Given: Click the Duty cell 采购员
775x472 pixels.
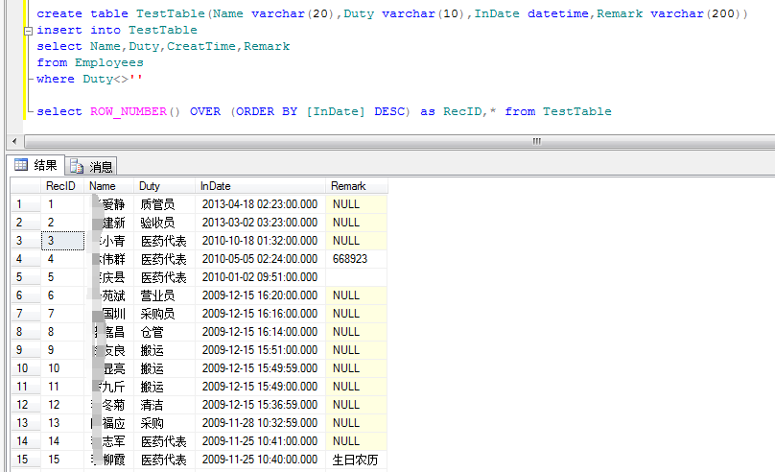Looking at the screenshot, I should click(164, 314).
